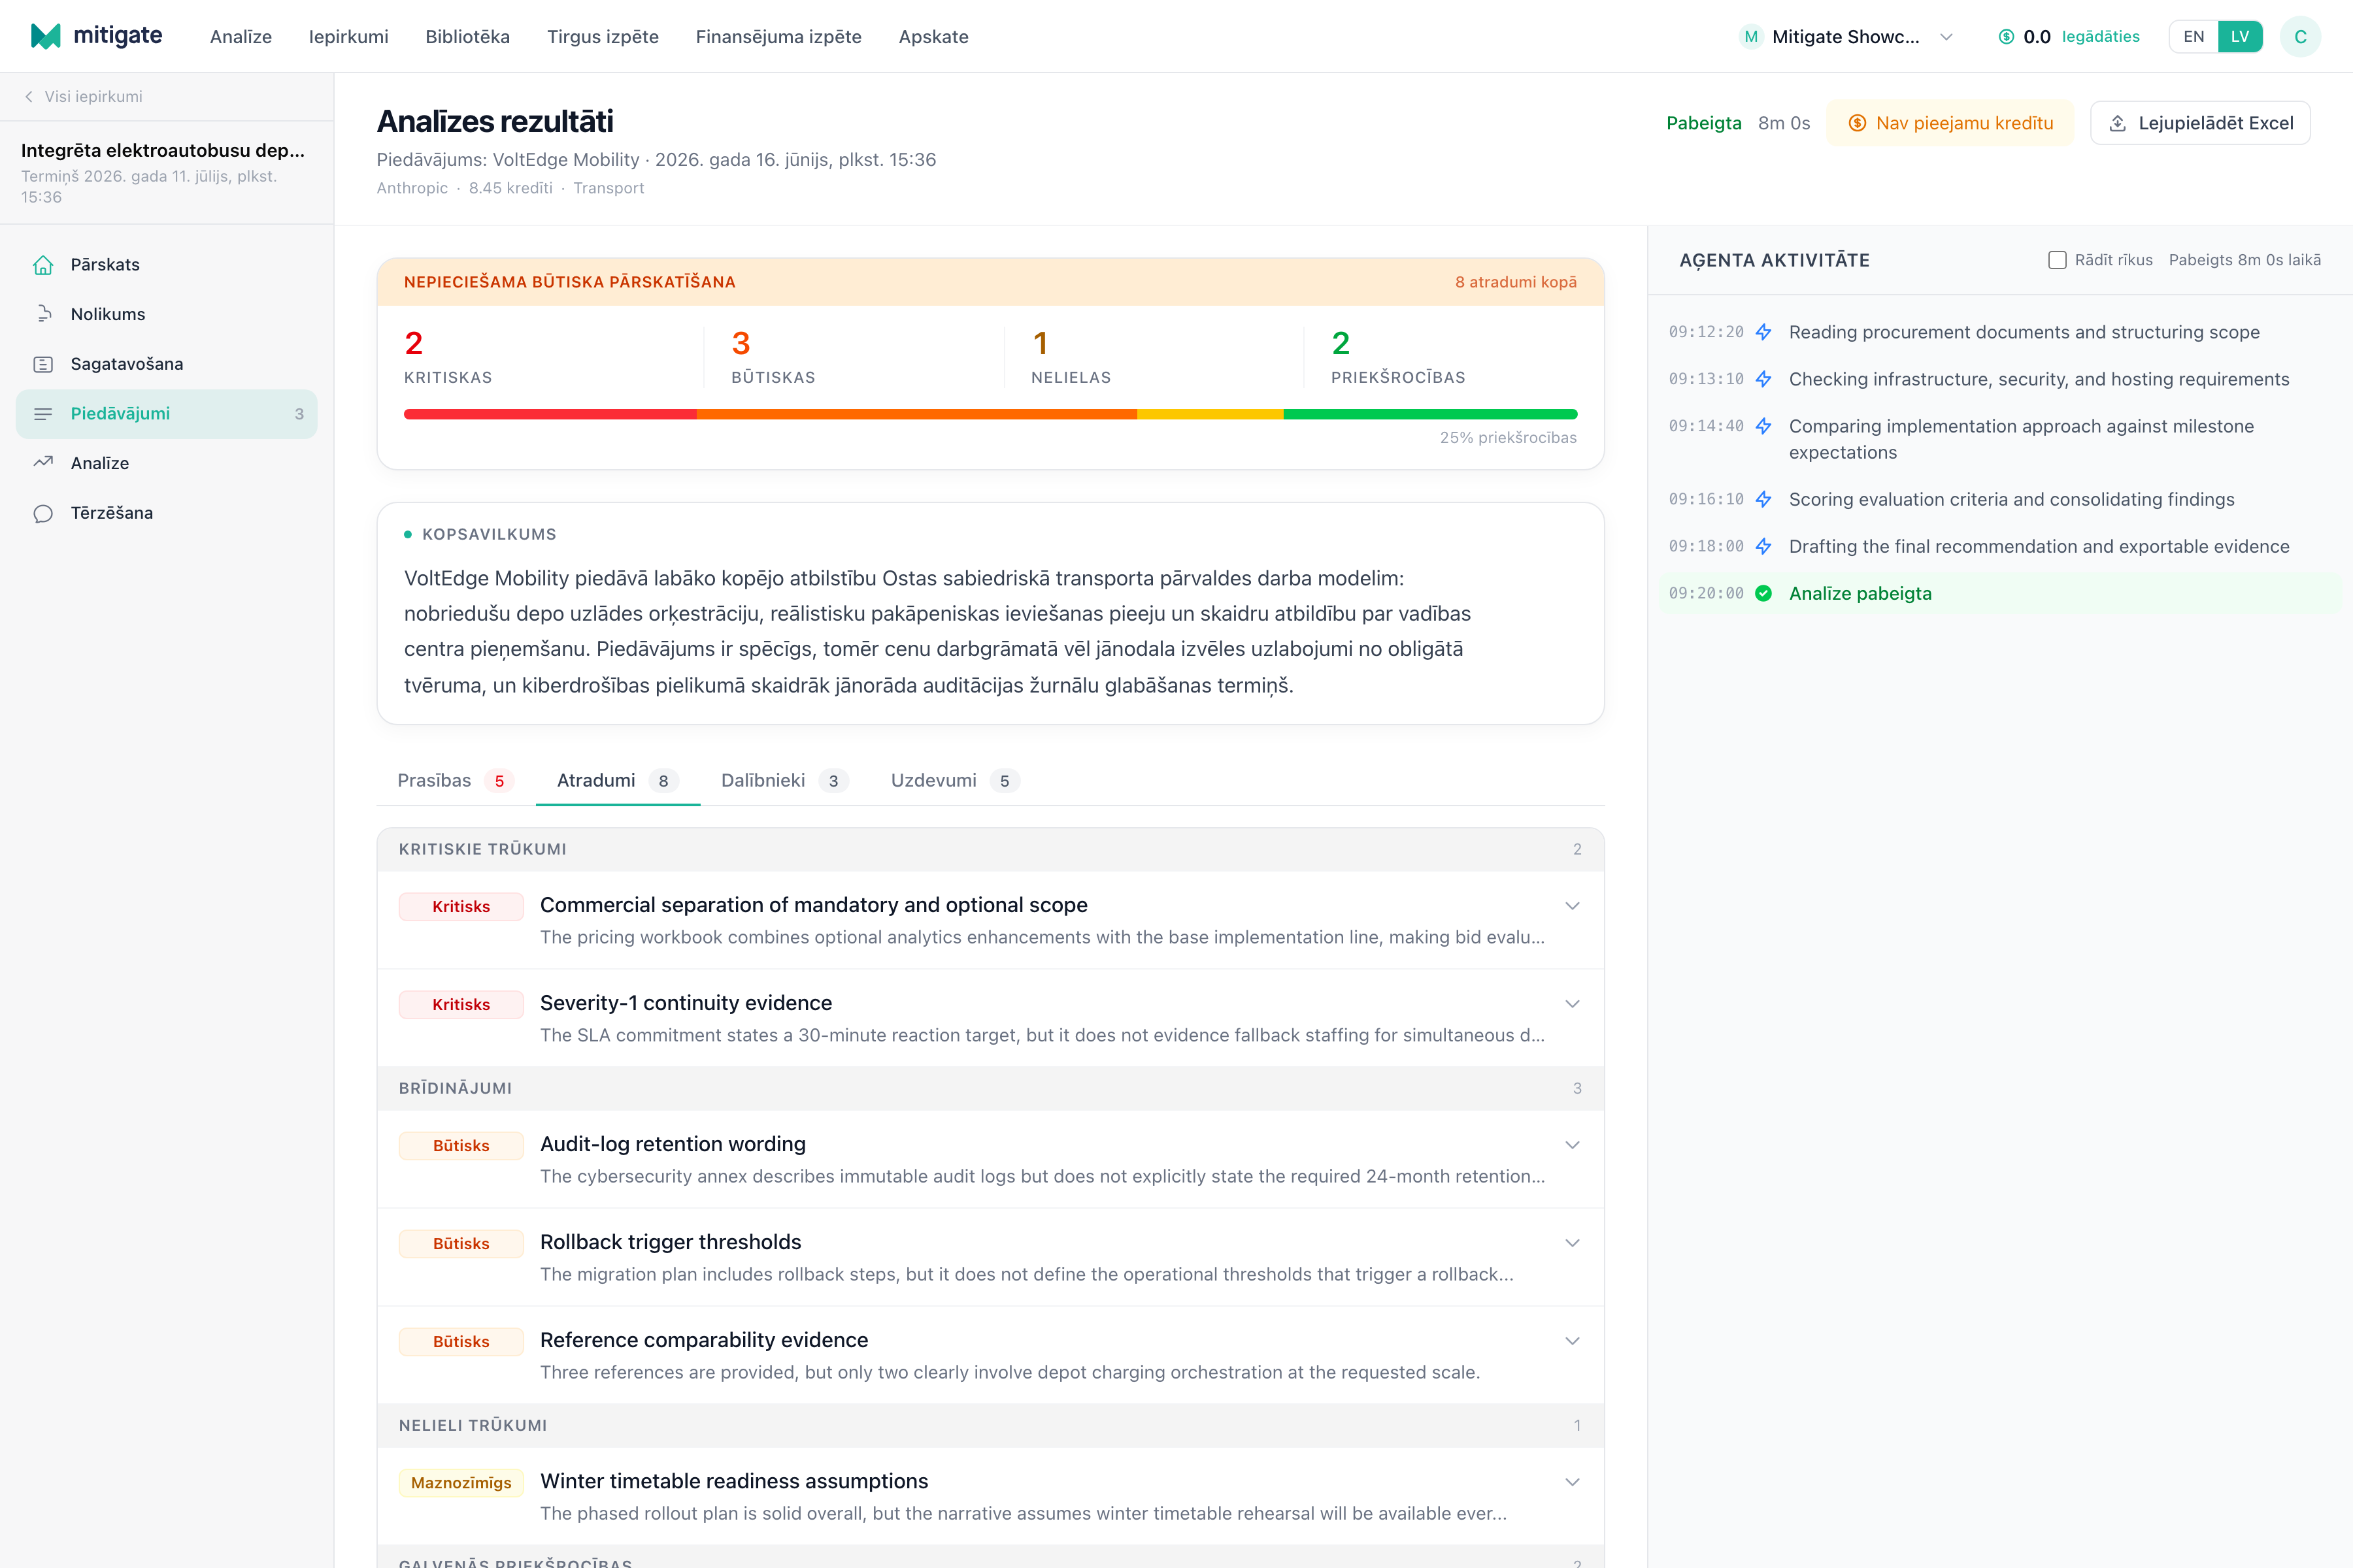This screenshot has width=2353, height=1568.
Task: Open the Tērzēšana chat bubble icon
Action: [43, 513]
